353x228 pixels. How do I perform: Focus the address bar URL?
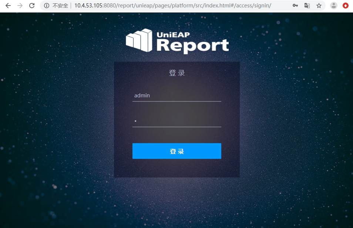tap(173, 6)
